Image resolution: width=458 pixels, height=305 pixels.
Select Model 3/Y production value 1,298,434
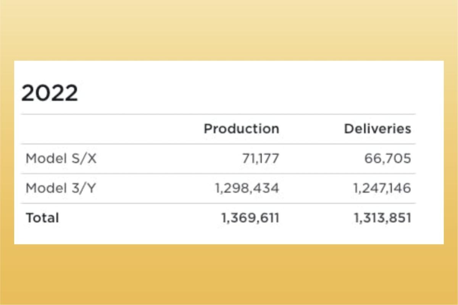(x=247, y=188)
